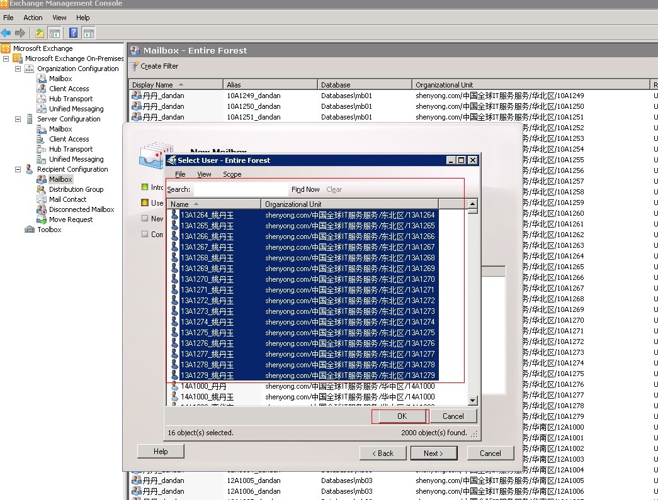Click OK in Select User dialog
Screen dimensions: 658x500
(402, 416)
